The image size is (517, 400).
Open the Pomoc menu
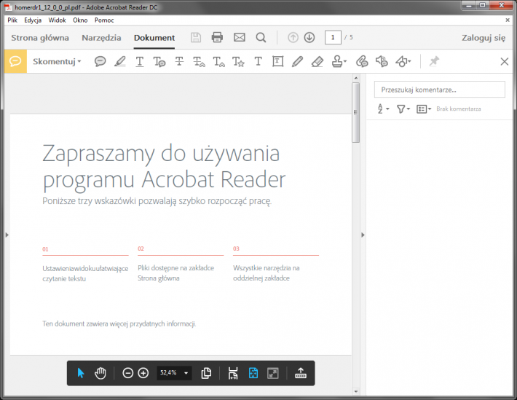[104, 20]
